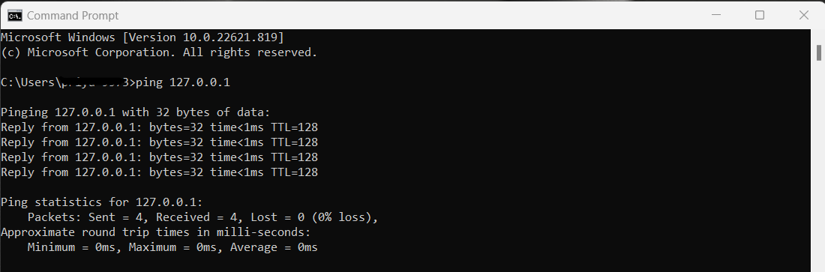Close the Command Prompt window

click(803, 15)
